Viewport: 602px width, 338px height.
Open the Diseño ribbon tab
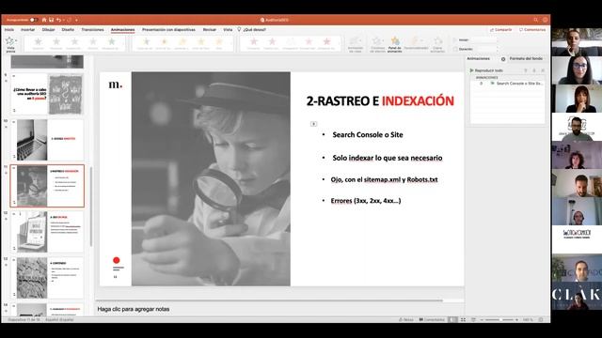(68, 29)
